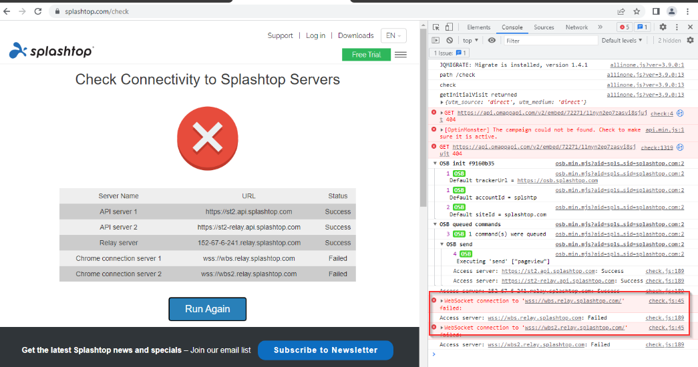
Task: Click the address bar URL
Action: (97, 11)
